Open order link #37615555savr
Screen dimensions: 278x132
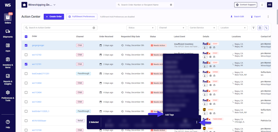(39, 121)
